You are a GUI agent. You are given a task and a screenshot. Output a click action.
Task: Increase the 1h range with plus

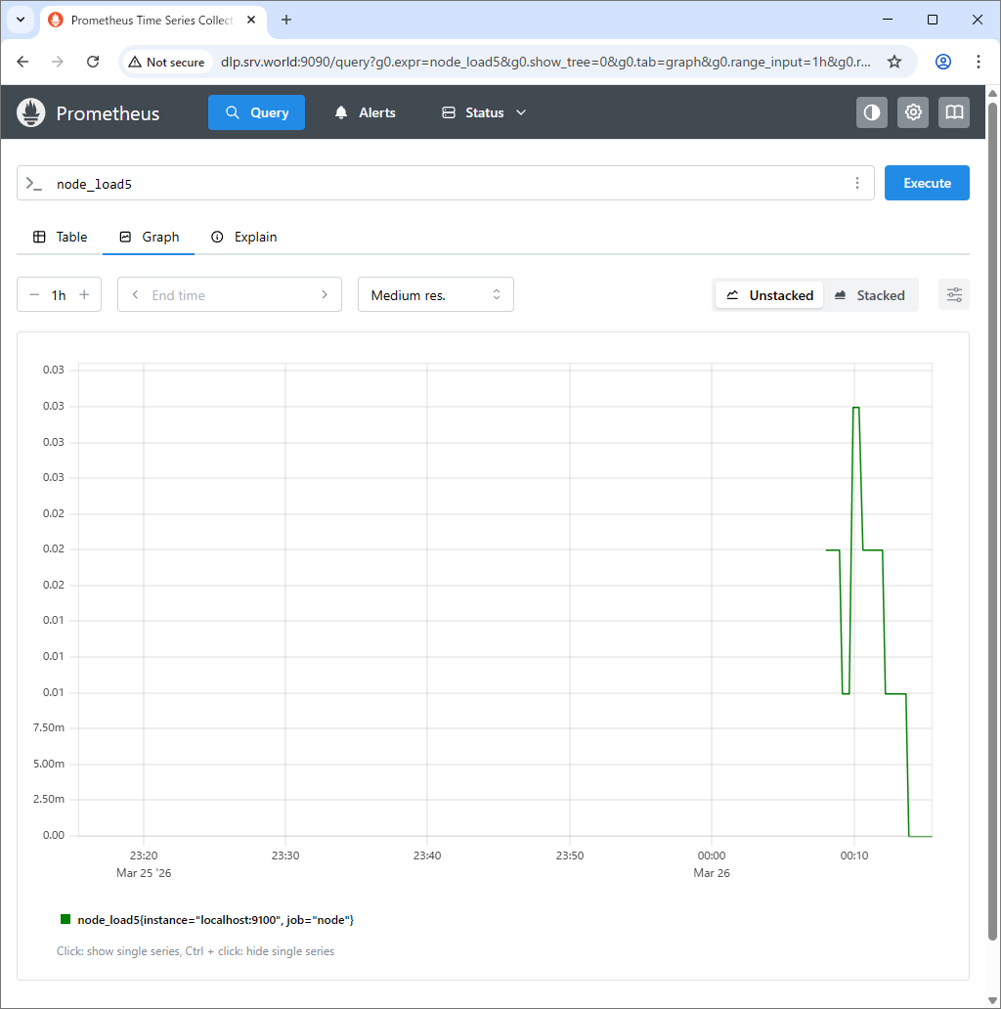[84, 295]
